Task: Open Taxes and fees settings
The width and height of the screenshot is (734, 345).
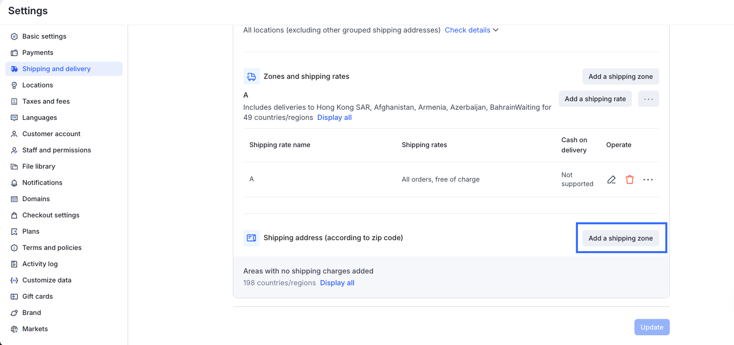Action: point(46,101)
